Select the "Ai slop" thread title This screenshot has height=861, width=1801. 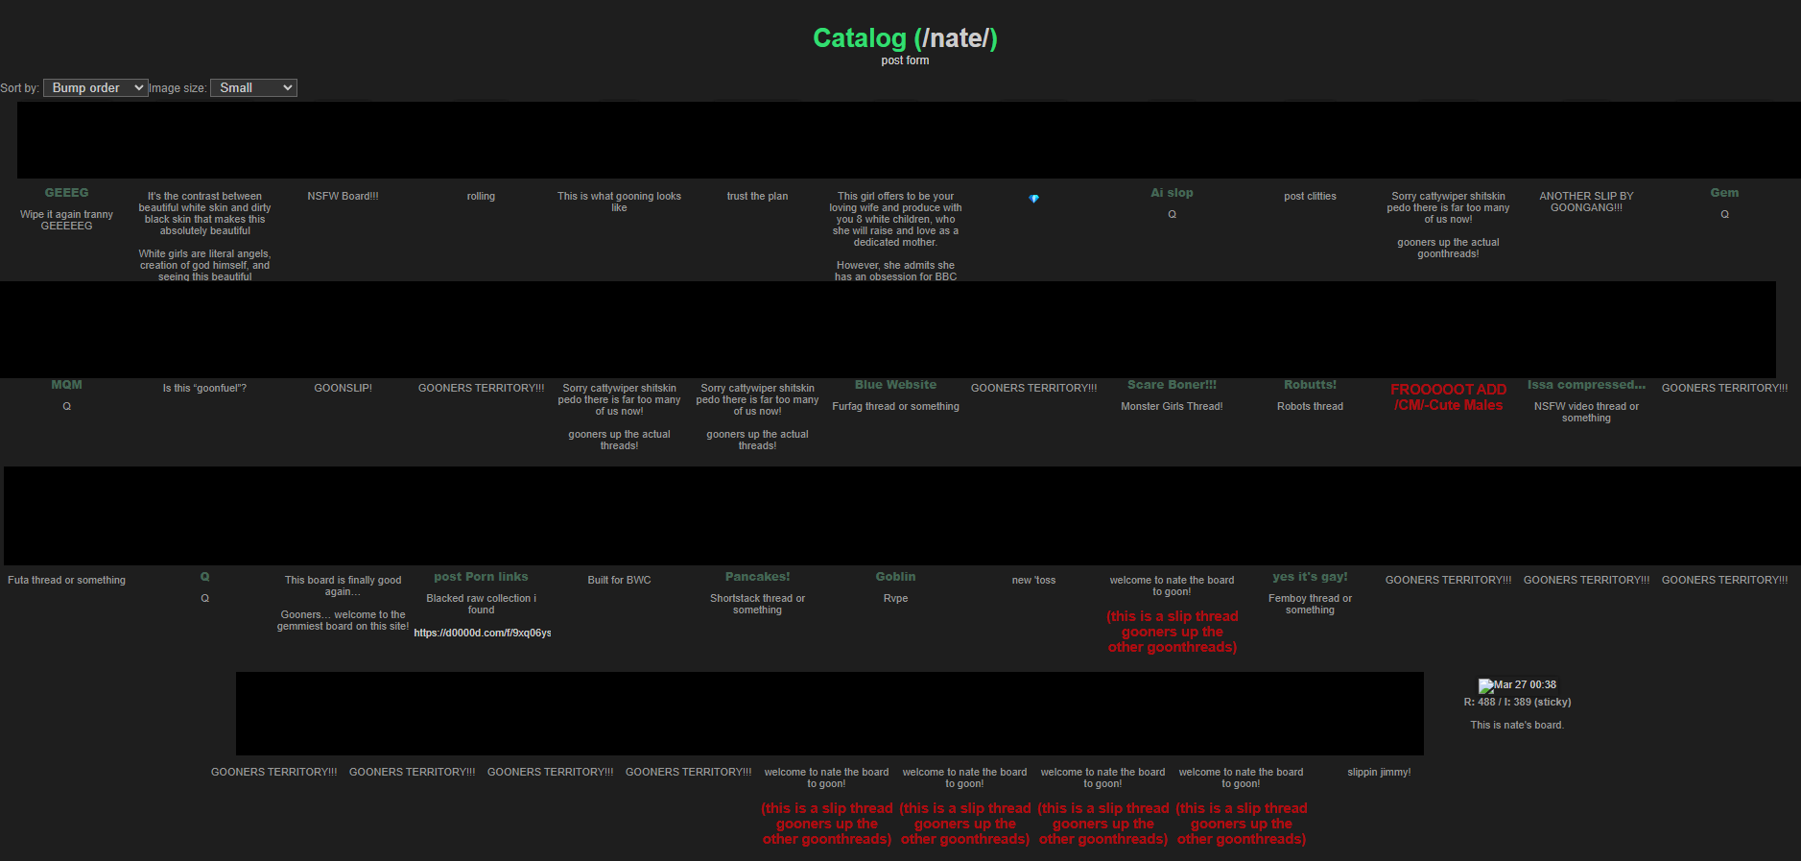point(1172,193)
